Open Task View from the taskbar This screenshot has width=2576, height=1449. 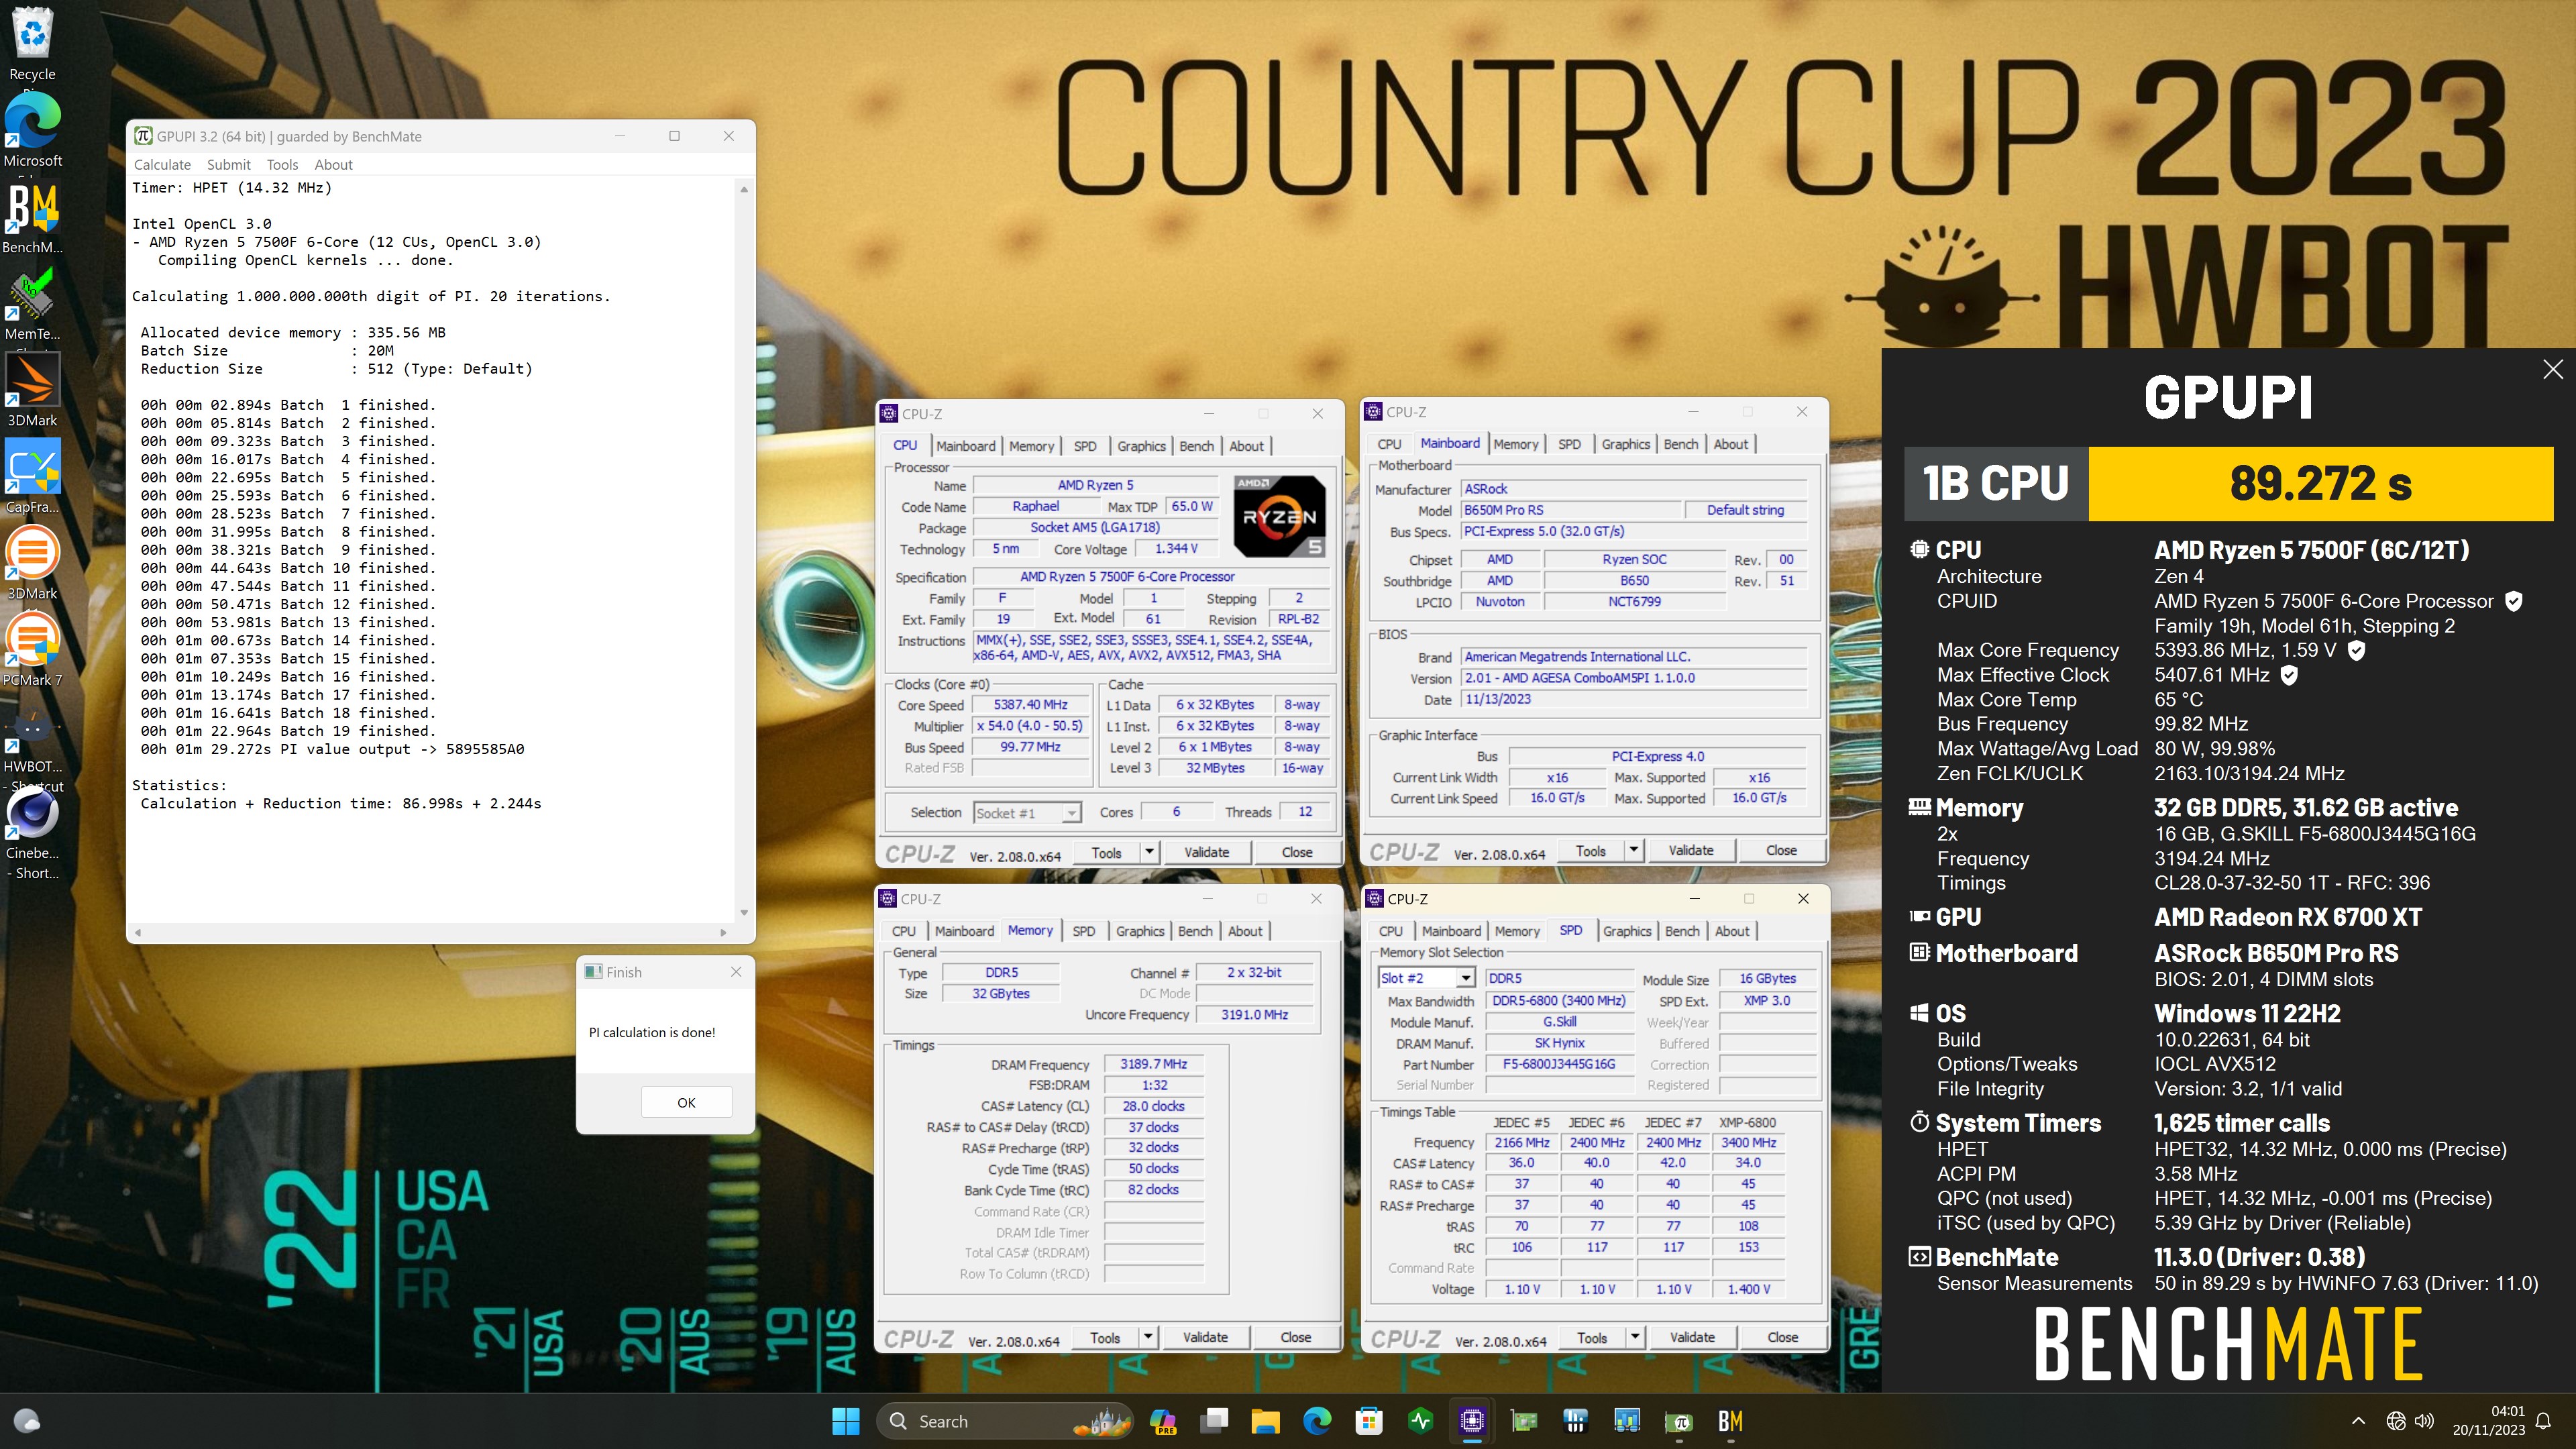(1214, 1421)
